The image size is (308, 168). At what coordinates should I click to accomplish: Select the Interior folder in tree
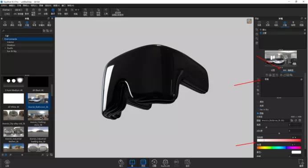tap(10, 42)
